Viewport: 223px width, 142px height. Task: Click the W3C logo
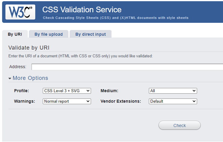(x=20, y=12)
